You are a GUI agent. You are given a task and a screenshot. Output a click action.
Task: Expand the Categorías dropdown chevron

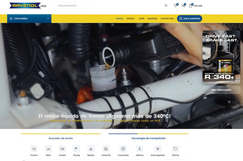(x=48, y=19)
